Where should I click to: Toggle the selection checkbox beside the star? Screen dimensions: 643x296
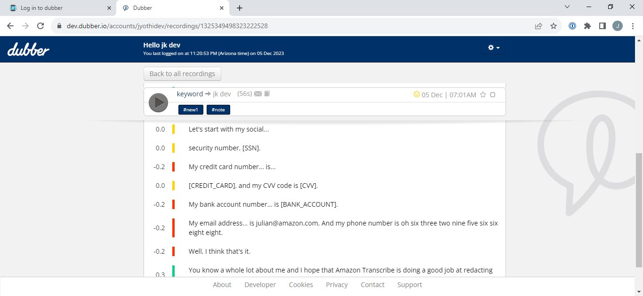492,94
